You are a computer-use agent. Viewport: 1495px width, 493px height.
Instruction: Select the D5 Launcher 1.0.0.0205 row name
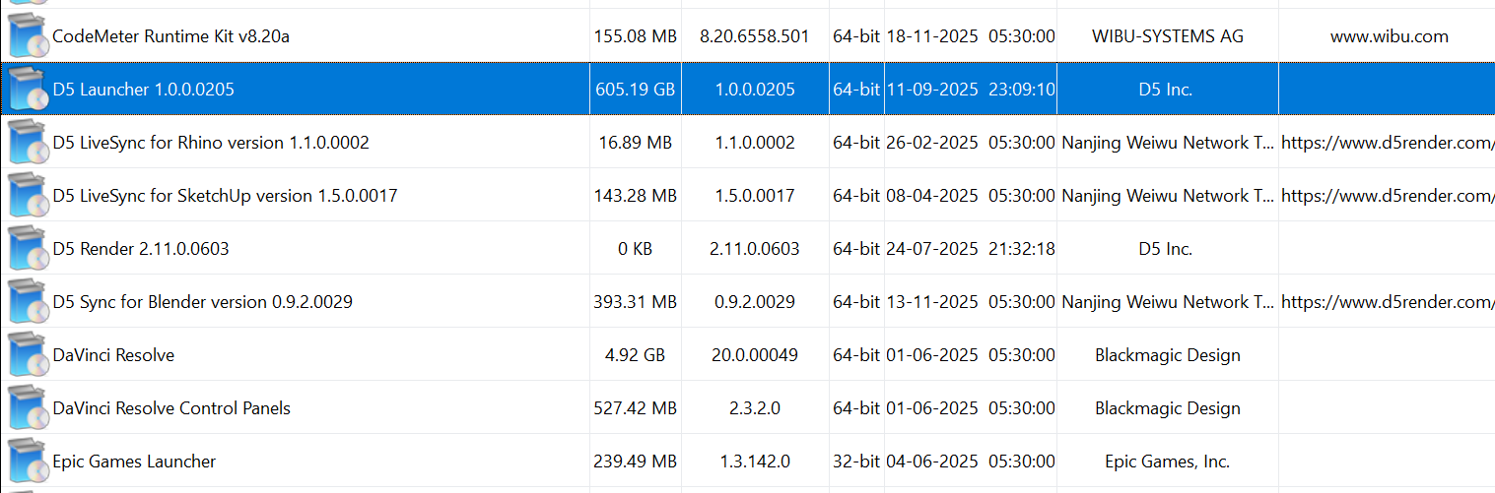pos(144,90)
